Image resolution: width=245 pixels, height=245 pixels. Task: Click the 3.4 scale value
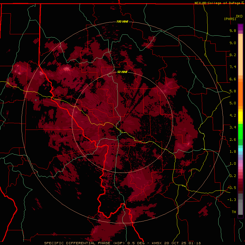click(233, 127)
